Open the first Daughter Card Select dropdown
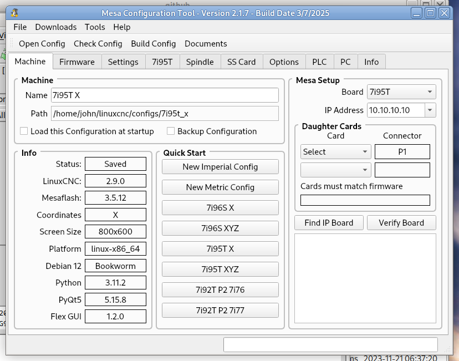This screenshot has height=361, width=459. tap(336, 151)
